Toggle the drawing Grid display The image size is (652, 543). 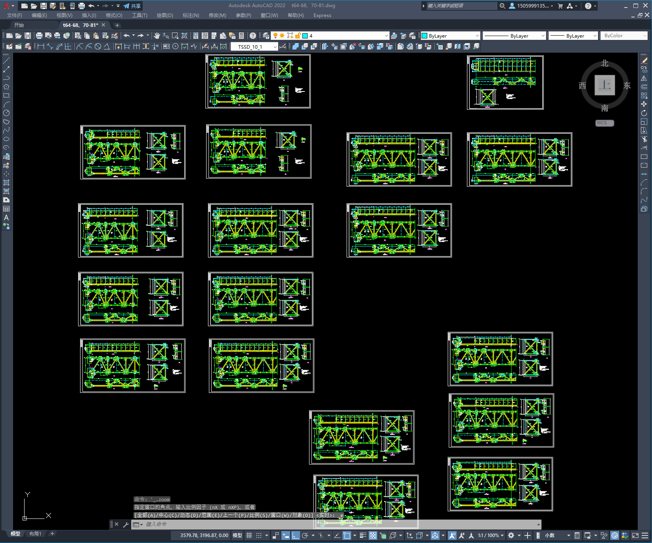pyautogui.click(x=249, y=535)
